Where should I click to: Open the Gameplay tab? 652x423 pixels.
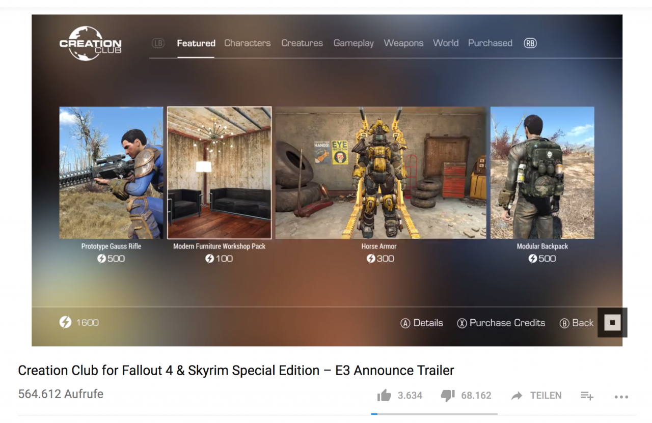coord(354,43)
